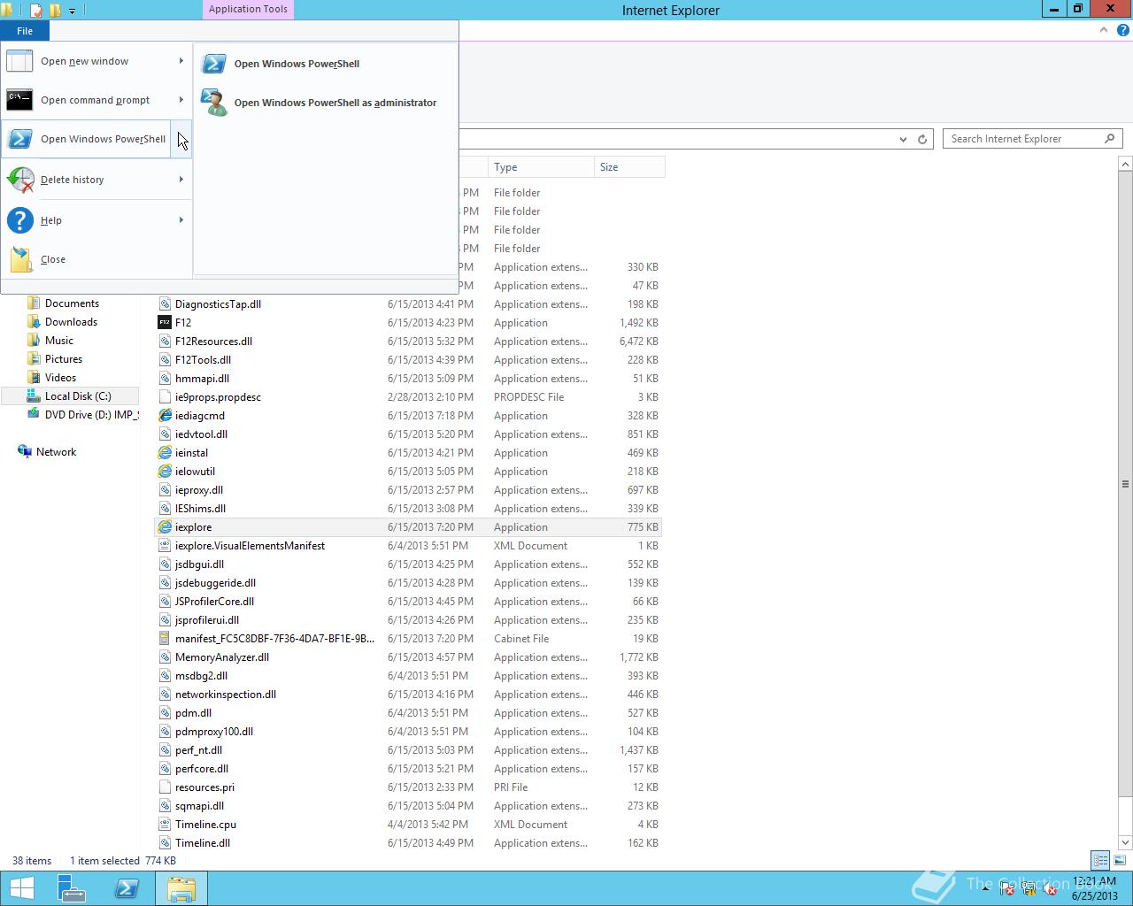Expand the Help submenu arrow
This screenshot has width=1133, height=906.
[x=181, y=220]
